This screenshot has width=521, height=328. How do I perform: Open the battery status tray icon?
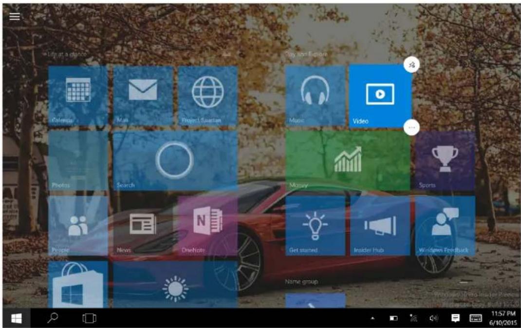393,318
